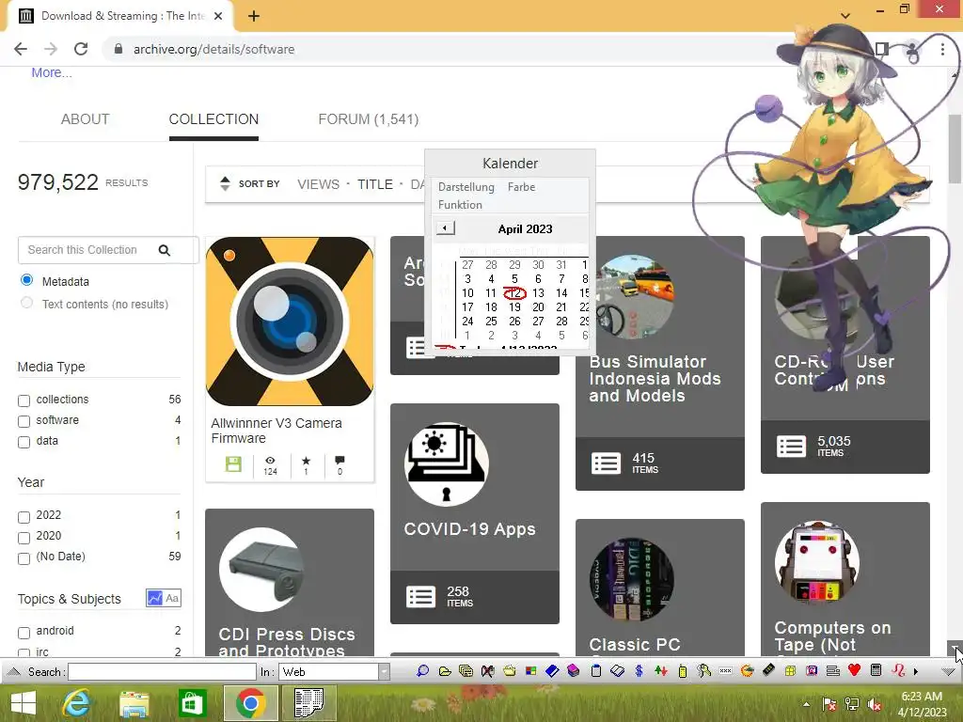Open Windows Store from the taskbar
This screenshot has width=963, height=722.
point(192,703)
